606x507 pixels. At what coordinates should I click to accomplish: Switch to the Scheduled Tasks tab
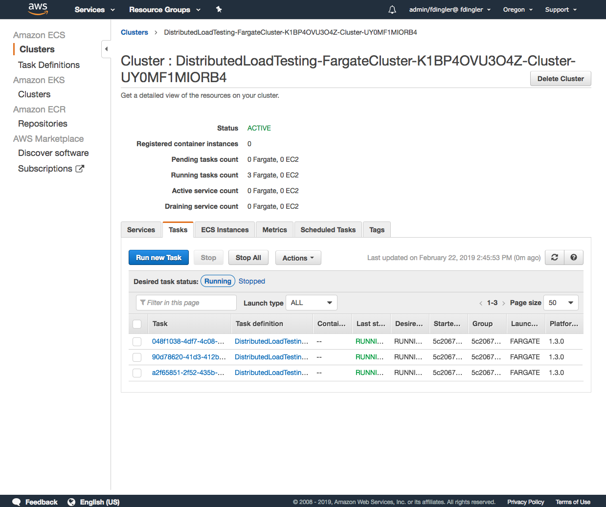328,230
